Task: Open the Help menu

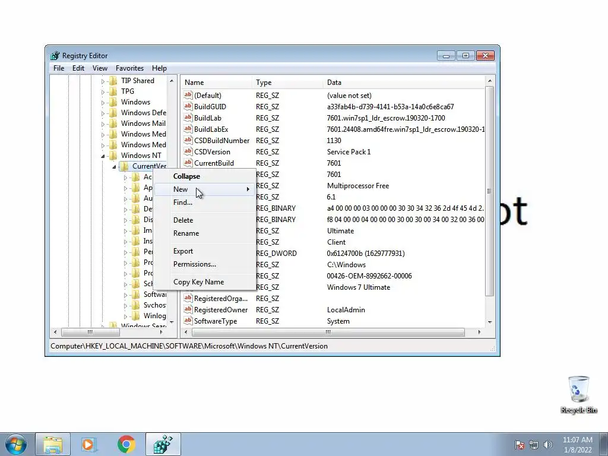Action: click(x=159, y=68)
